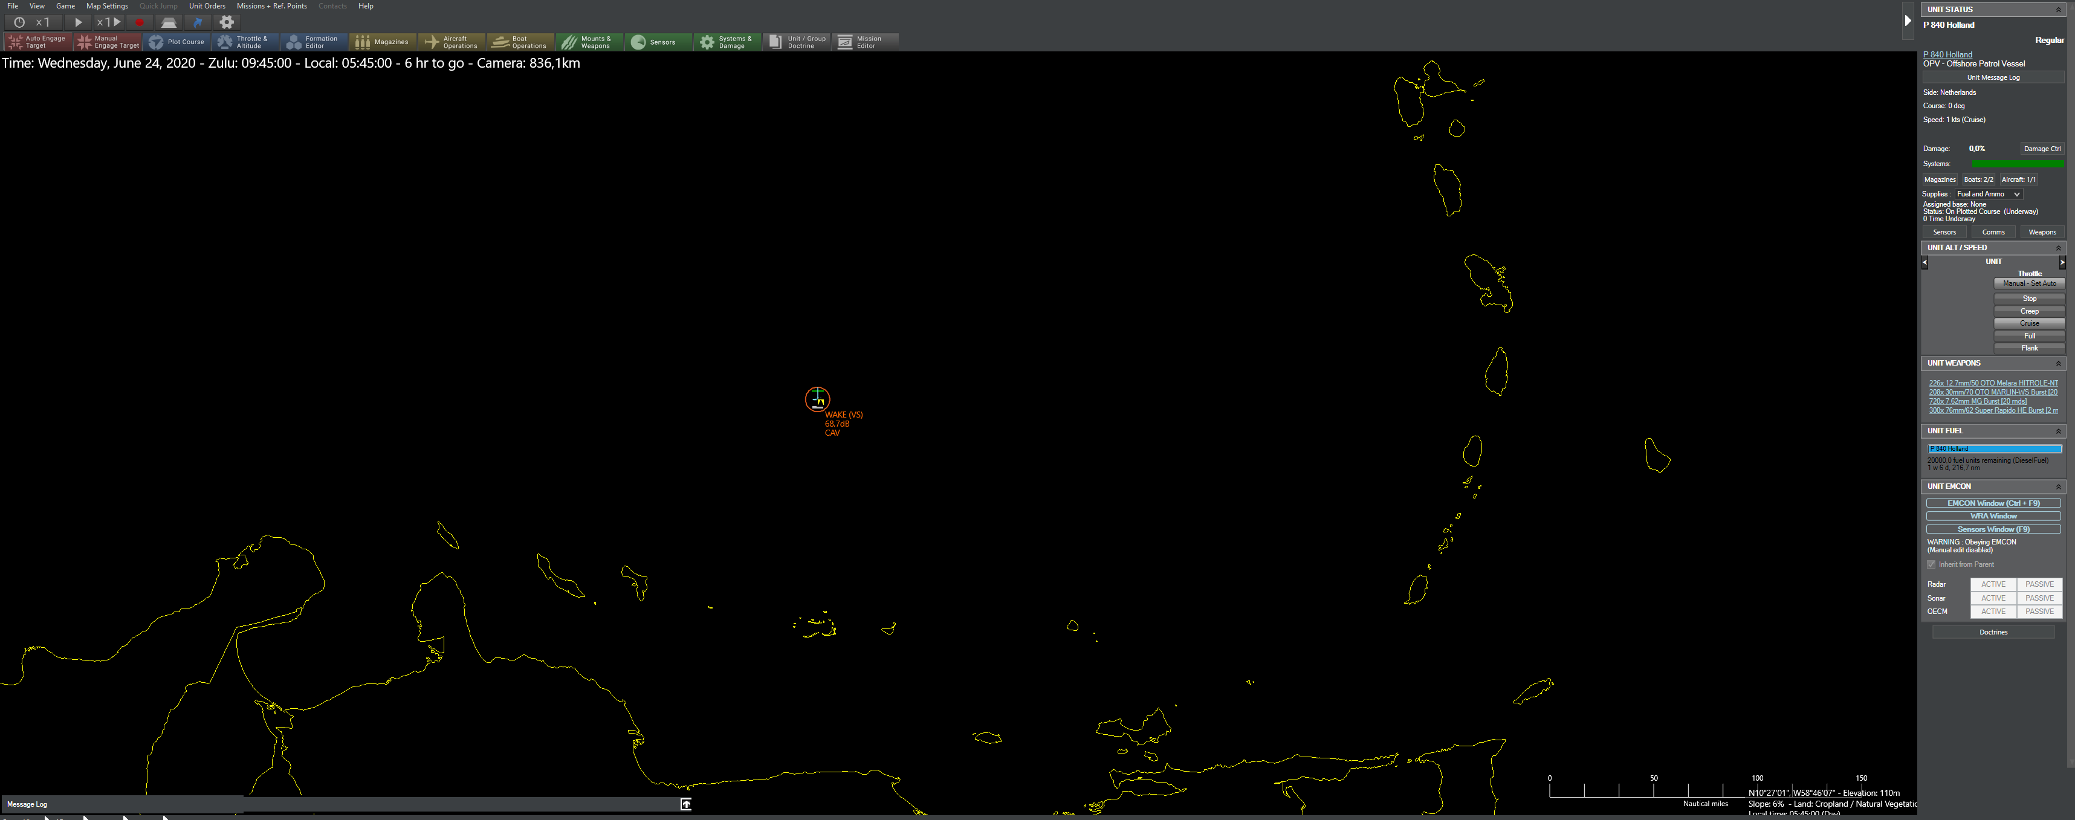Open the Doctrines button
Image resolution: width=2075 pixels, height=820 pixels.
(x=1993, y=632)
